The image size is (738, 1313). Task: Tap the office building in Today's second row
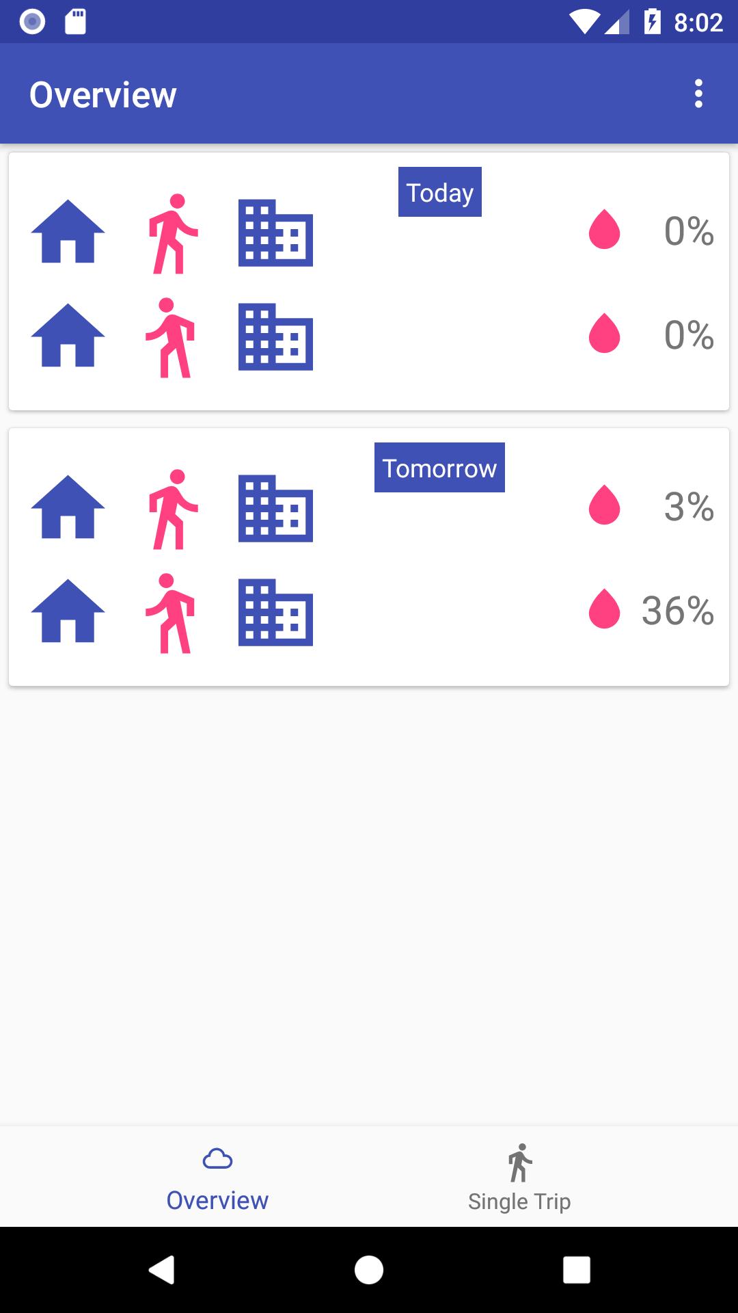(275, 336)
